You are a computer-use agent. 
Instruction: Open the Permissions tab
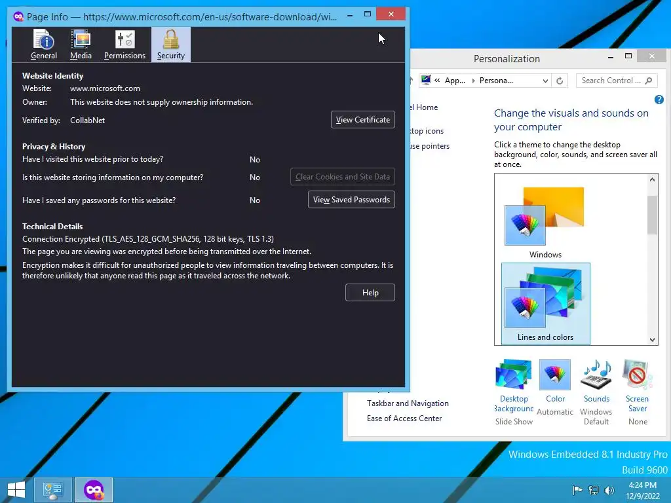[x=125, y=45]
